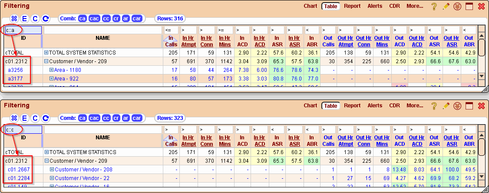Collapse 'Customer / Vendor - 209' in bottom table
Viewport: 489px width, 193px height.
point(46,161)
